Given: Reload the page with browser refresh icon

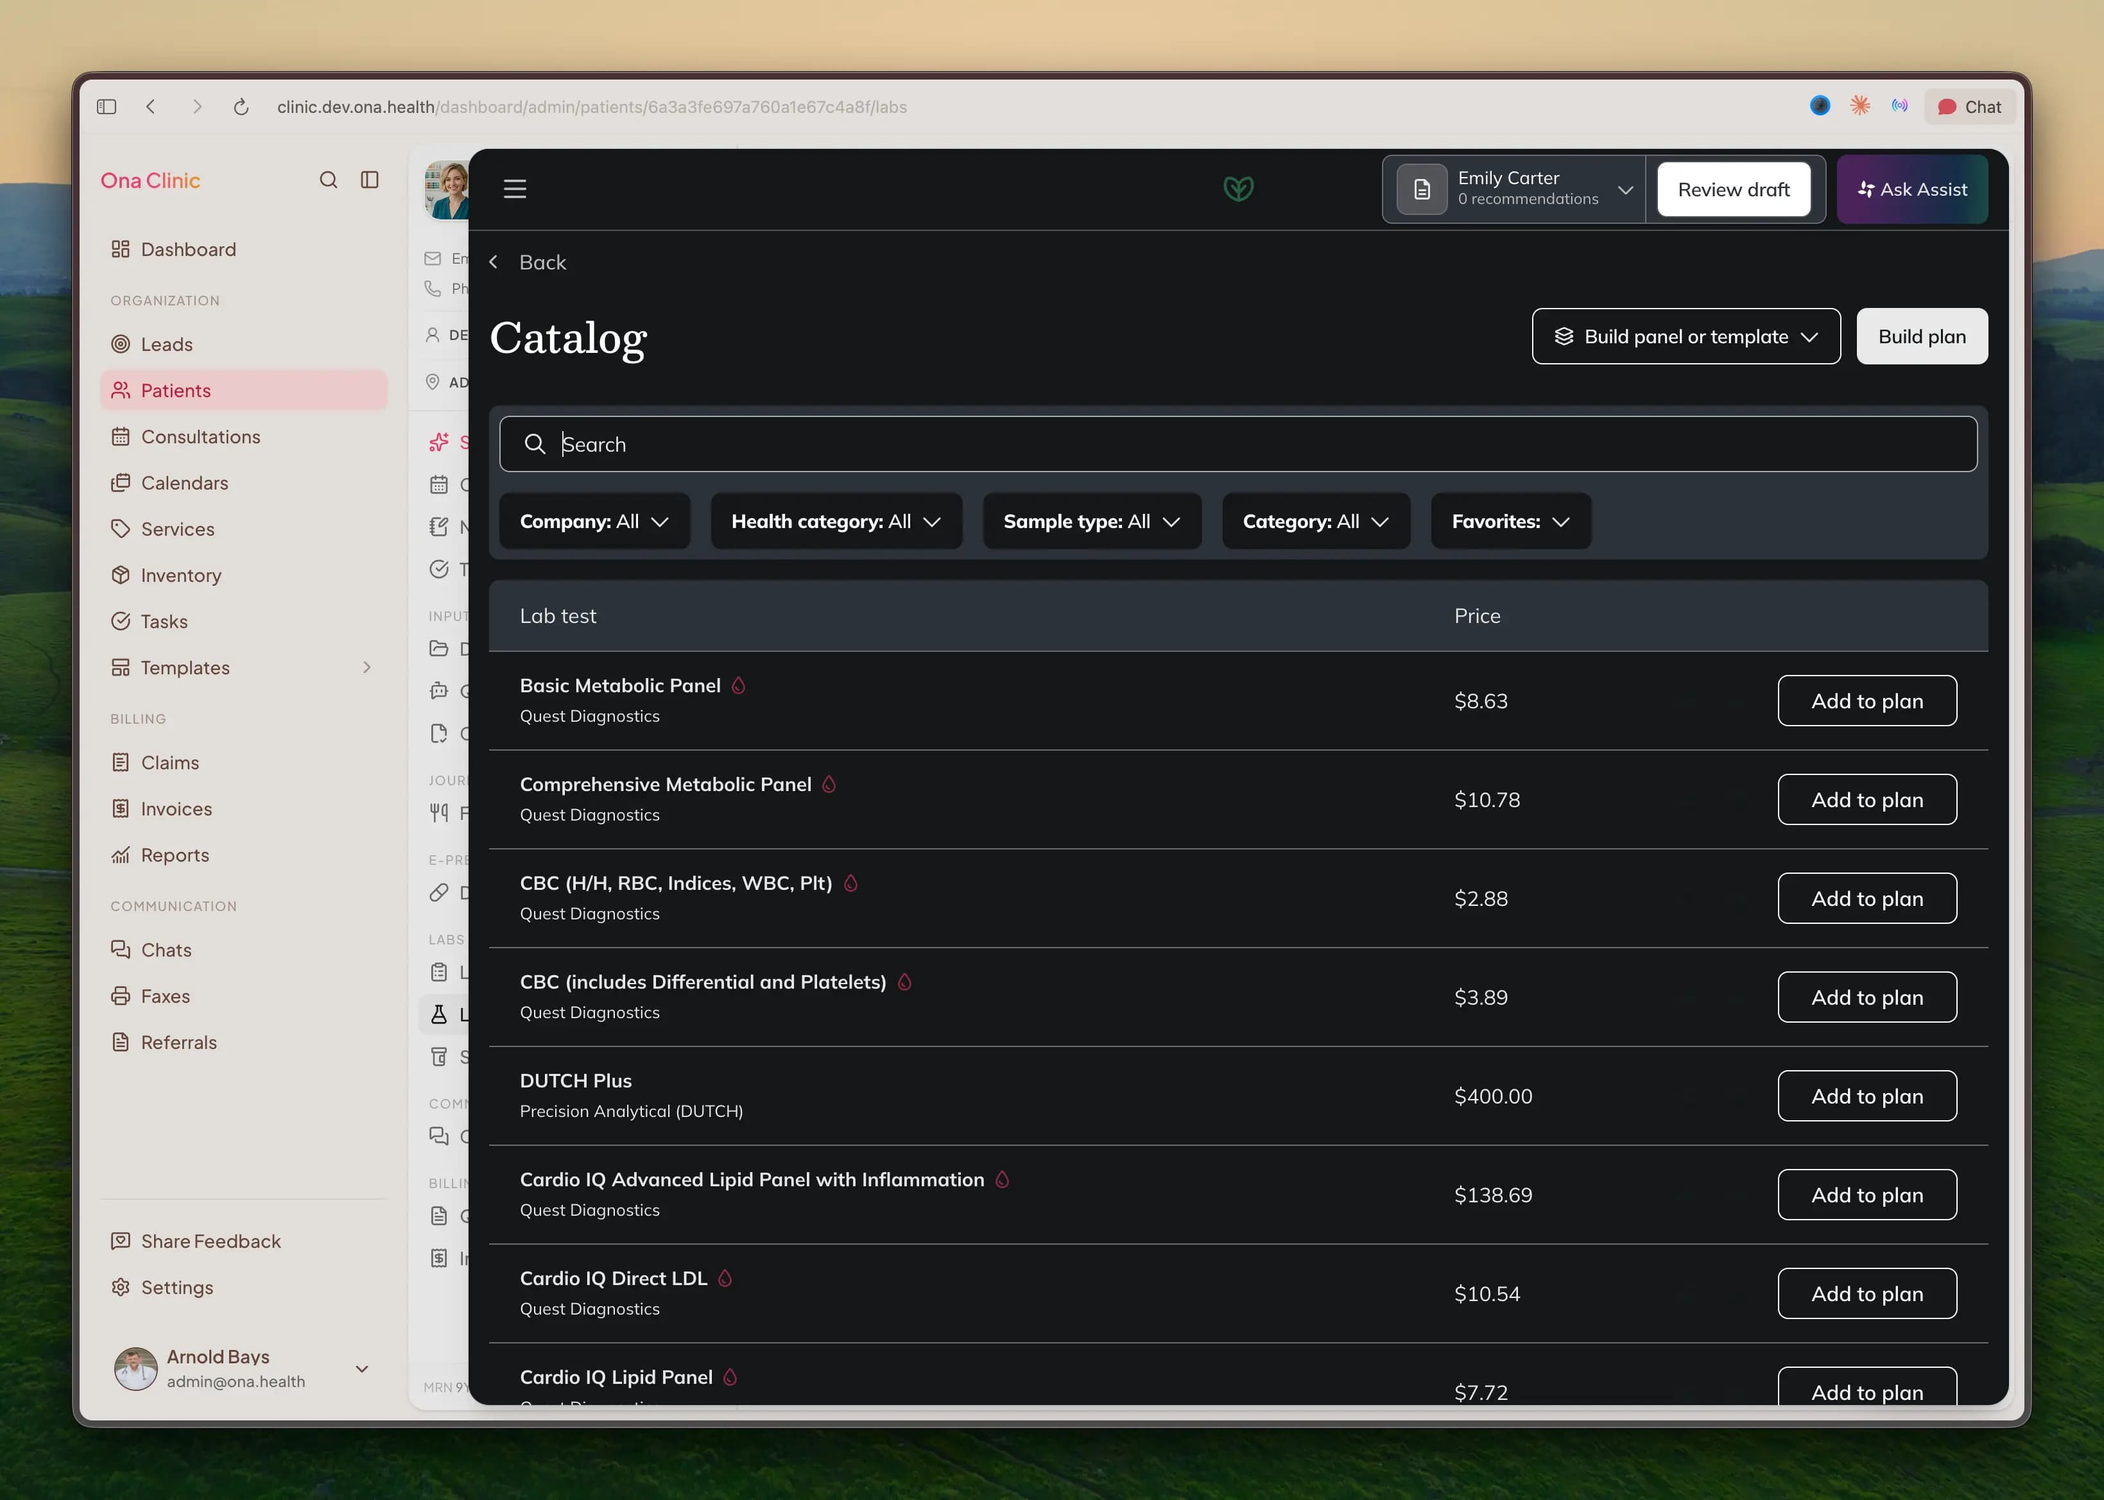Looking at the screenshot, I should (x=241, y=107).
